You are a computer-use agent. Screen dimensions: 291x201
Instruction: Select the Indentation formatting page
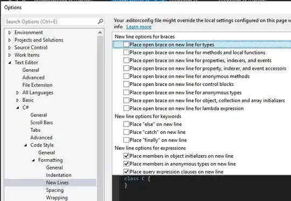click(59, 175)
